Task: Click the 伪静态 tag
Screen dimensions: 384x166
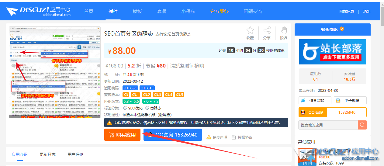Action: coord(153,108)
